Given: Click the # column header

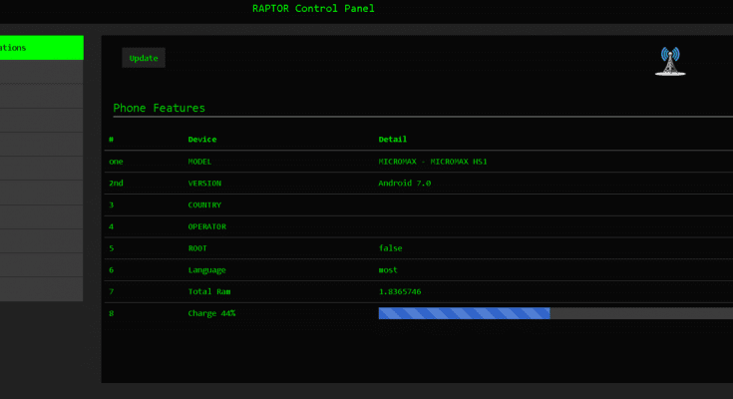Looking at the screenshot, I should pyautogui.click(x=112, y=140).
